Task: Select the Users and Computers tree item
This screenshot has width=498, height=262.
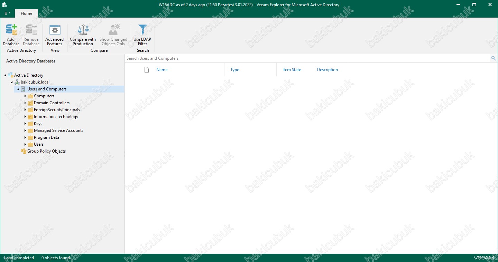Action: pyautogui.click(x=47, y=89)
